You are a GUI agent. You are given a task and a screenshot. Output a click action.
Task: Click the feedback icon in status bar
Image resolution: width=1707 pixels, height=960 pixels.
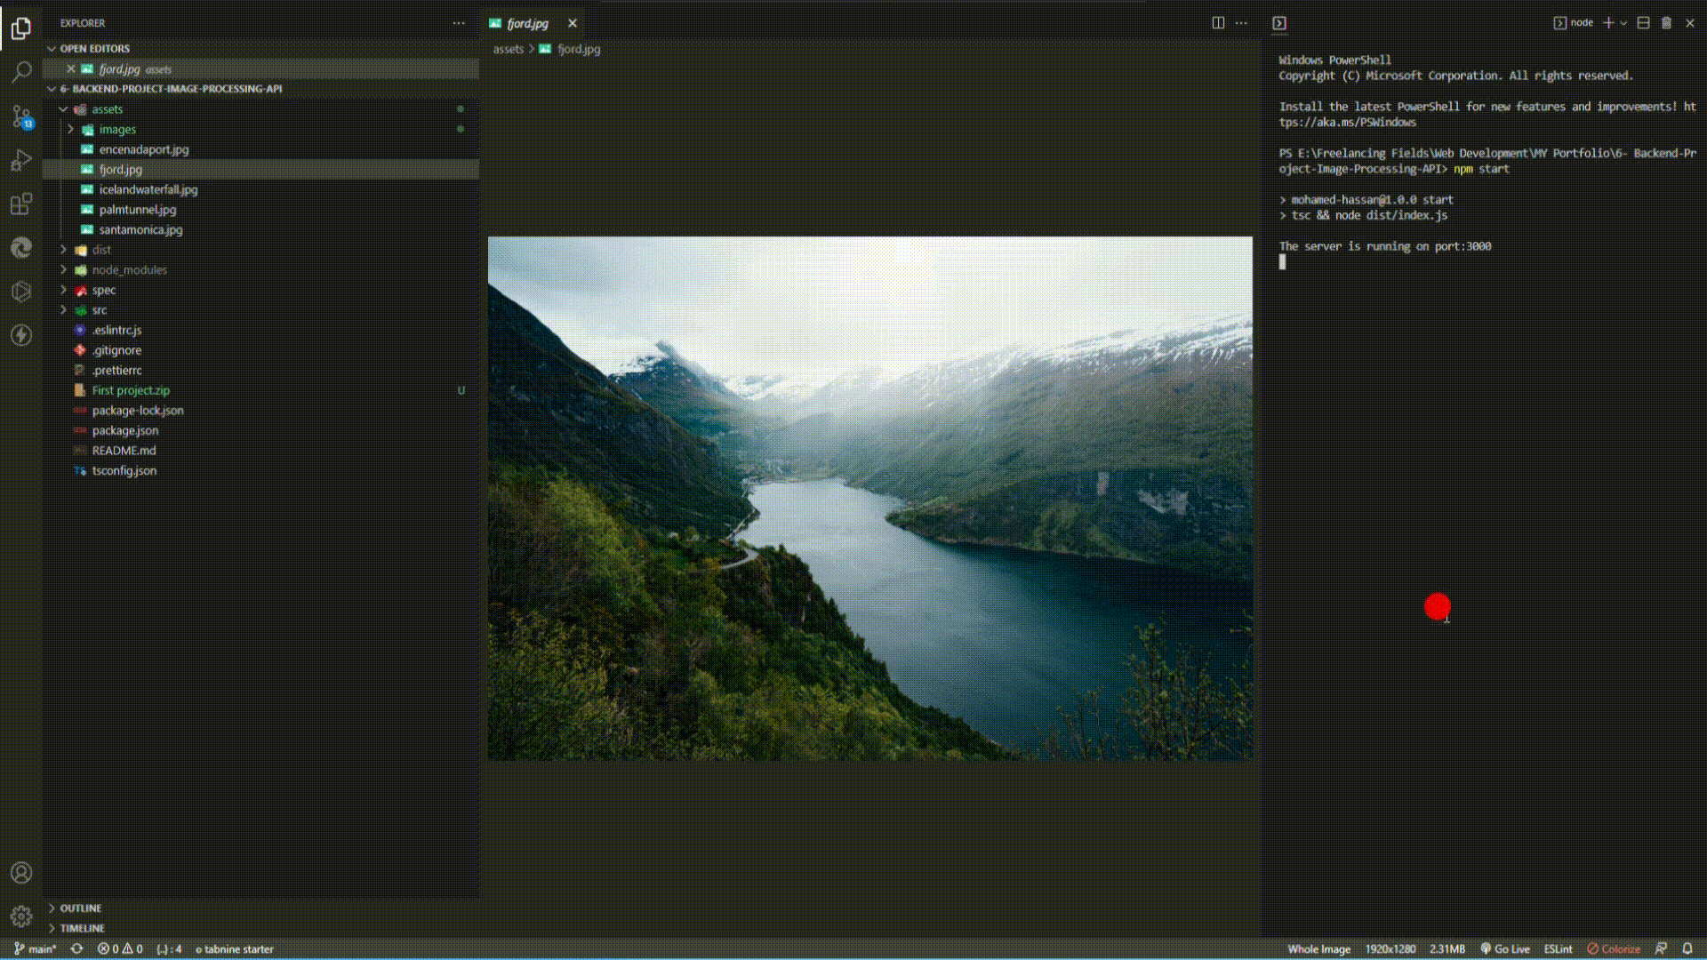pyautogui.click(x=1661, y=949)
